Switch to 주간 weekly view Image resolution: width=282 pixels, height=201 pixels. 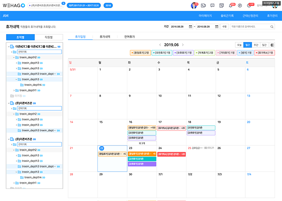click(x=256, y=45)
